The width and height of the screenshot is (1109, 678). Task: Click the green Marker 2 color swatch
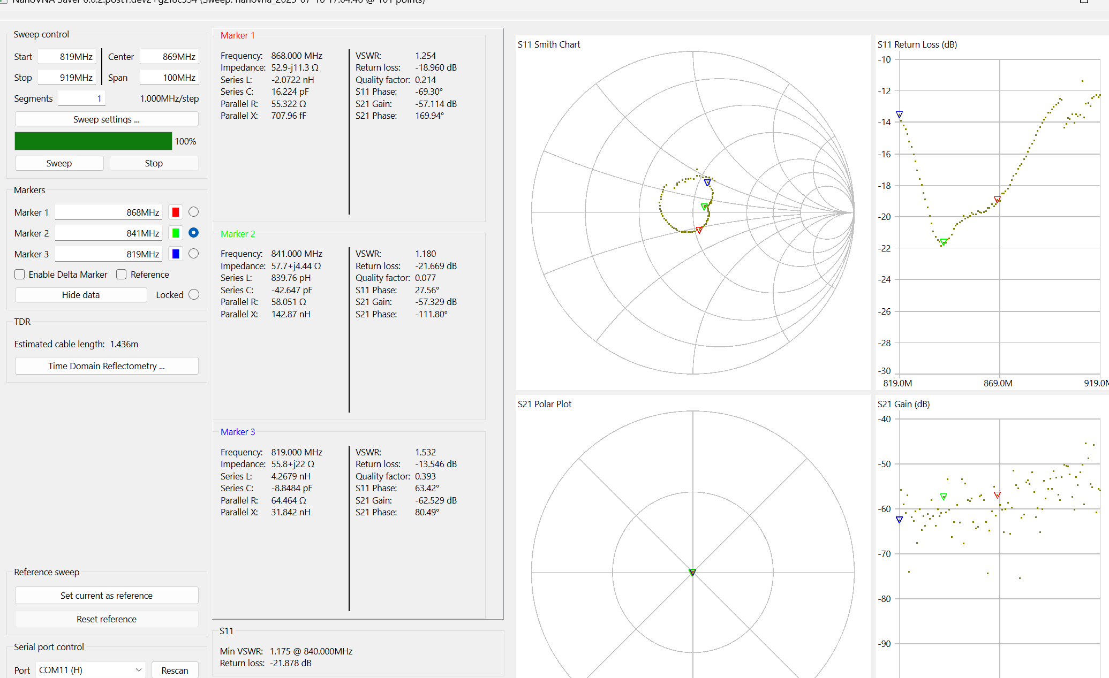(x=176, y=233)
